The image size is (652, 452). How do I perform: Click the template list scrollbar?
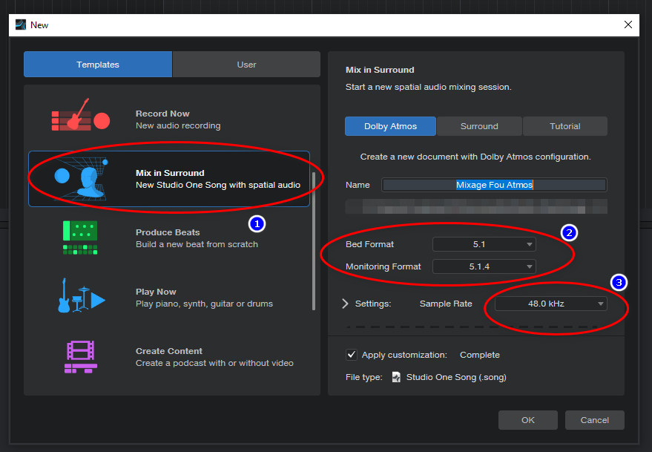point(314,241)
